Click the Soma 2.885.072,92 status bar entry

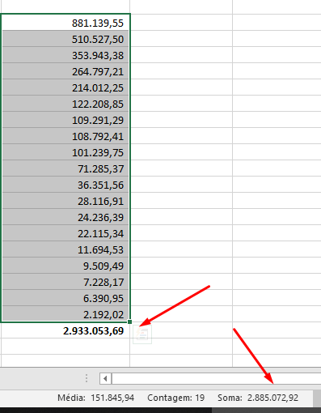tap(258, 398)
